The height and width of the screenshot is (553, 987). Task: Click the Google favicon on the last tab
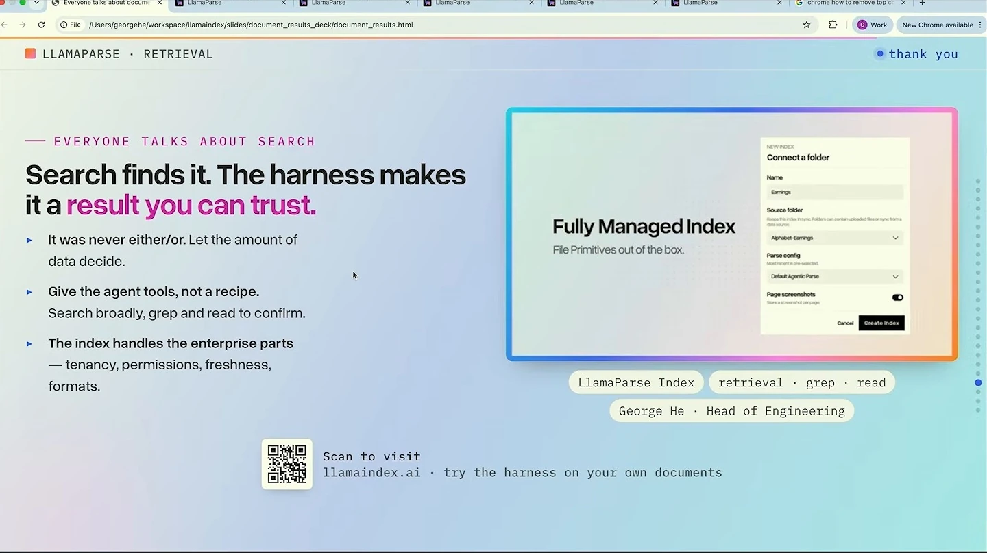point(799,3)
